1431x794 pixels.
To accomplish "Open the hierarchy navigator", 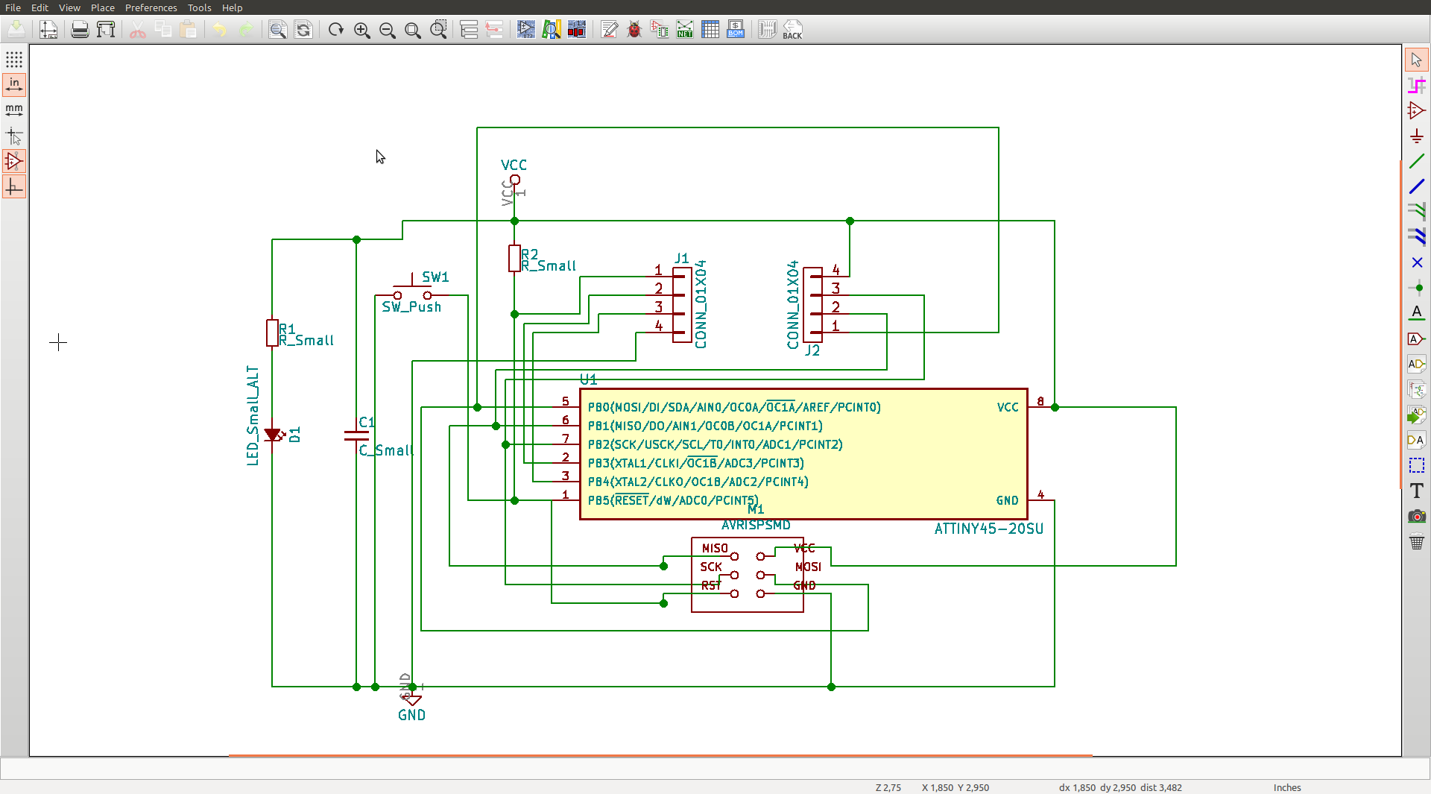I will click(x=469, y=30).
